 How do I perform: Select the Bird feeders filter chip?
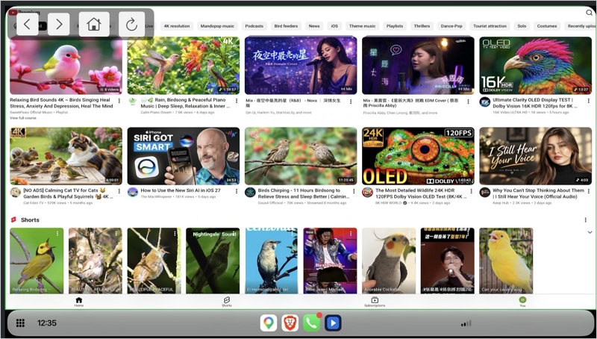286,26
